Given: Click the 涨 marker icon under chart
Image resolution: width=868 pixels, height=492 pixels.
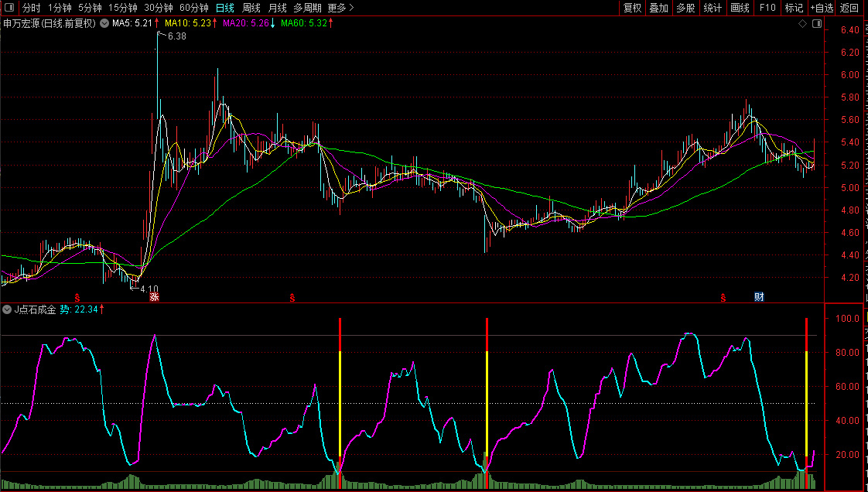Looking at the screenshot, I should [x=155, y=297].
